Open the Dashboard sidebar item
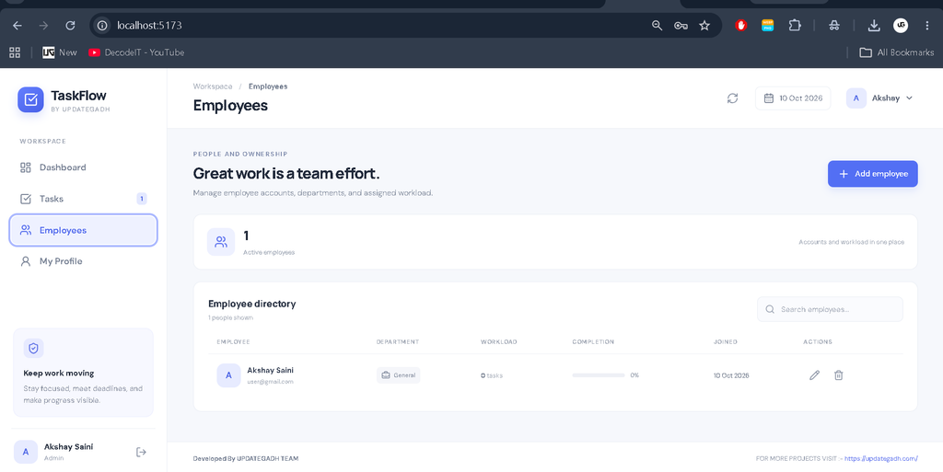Viewport: 943px width, 472px height. (x=83, y=167)
